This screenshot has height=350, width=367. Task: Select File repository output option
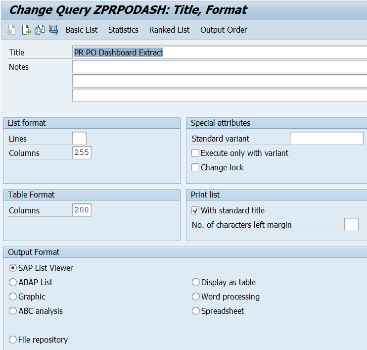pos(13,340)
